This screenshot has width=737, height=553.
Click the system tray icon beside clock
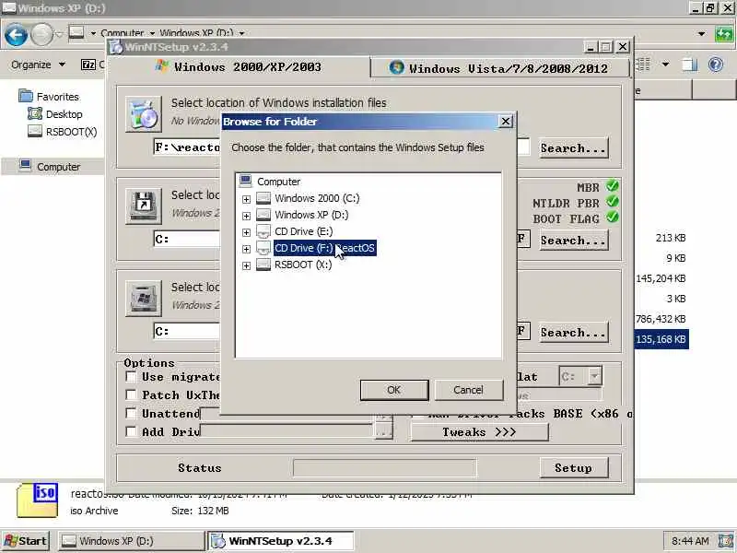[726, 541]
